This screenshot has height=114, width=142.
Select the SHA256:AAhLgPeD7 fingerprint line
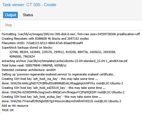click(62, 83)
